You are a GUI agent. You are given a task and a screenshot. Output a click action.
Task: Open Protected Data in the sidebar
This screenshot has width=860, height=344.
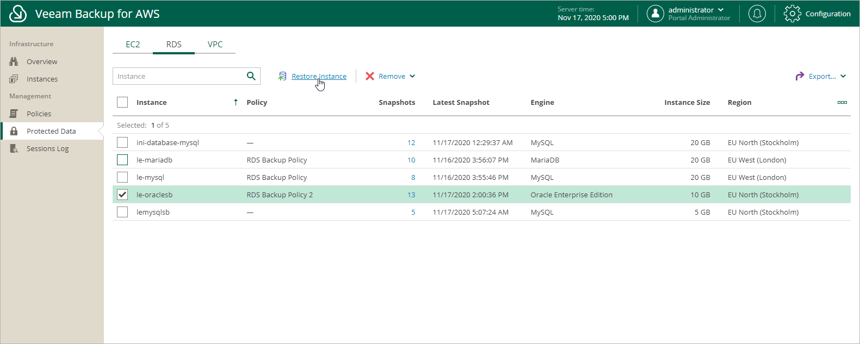click(x=52, y=131)
